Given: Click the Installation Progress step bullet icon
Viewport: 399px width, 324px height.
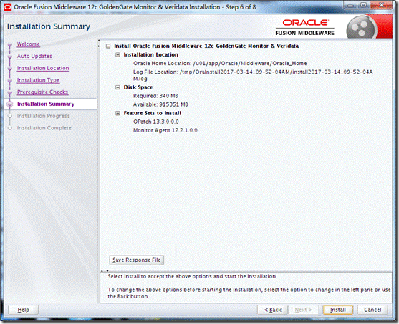Looking at the screenshot, I should pyautogui.click(x=10, y=116).
